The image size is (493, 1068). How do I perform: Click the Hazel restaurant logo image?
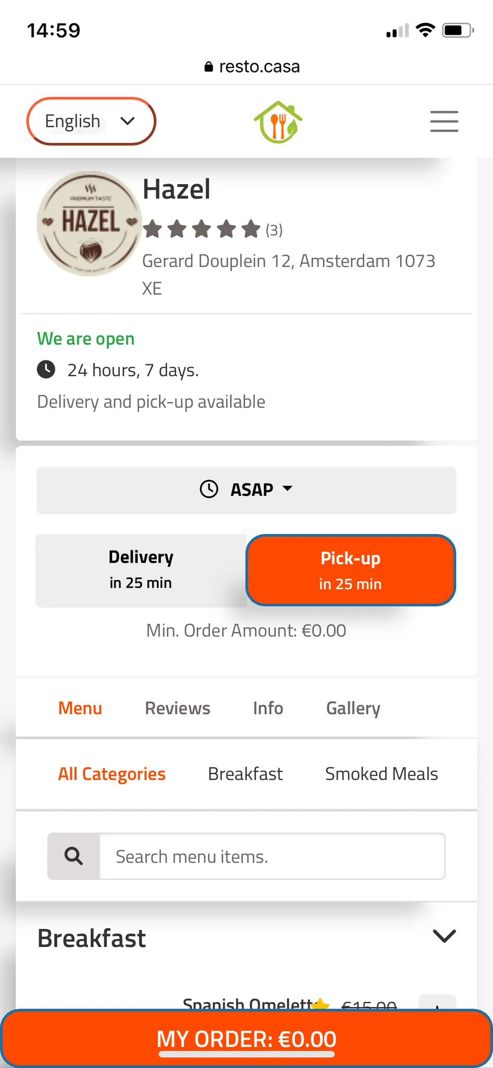click(x=89, y=223)
